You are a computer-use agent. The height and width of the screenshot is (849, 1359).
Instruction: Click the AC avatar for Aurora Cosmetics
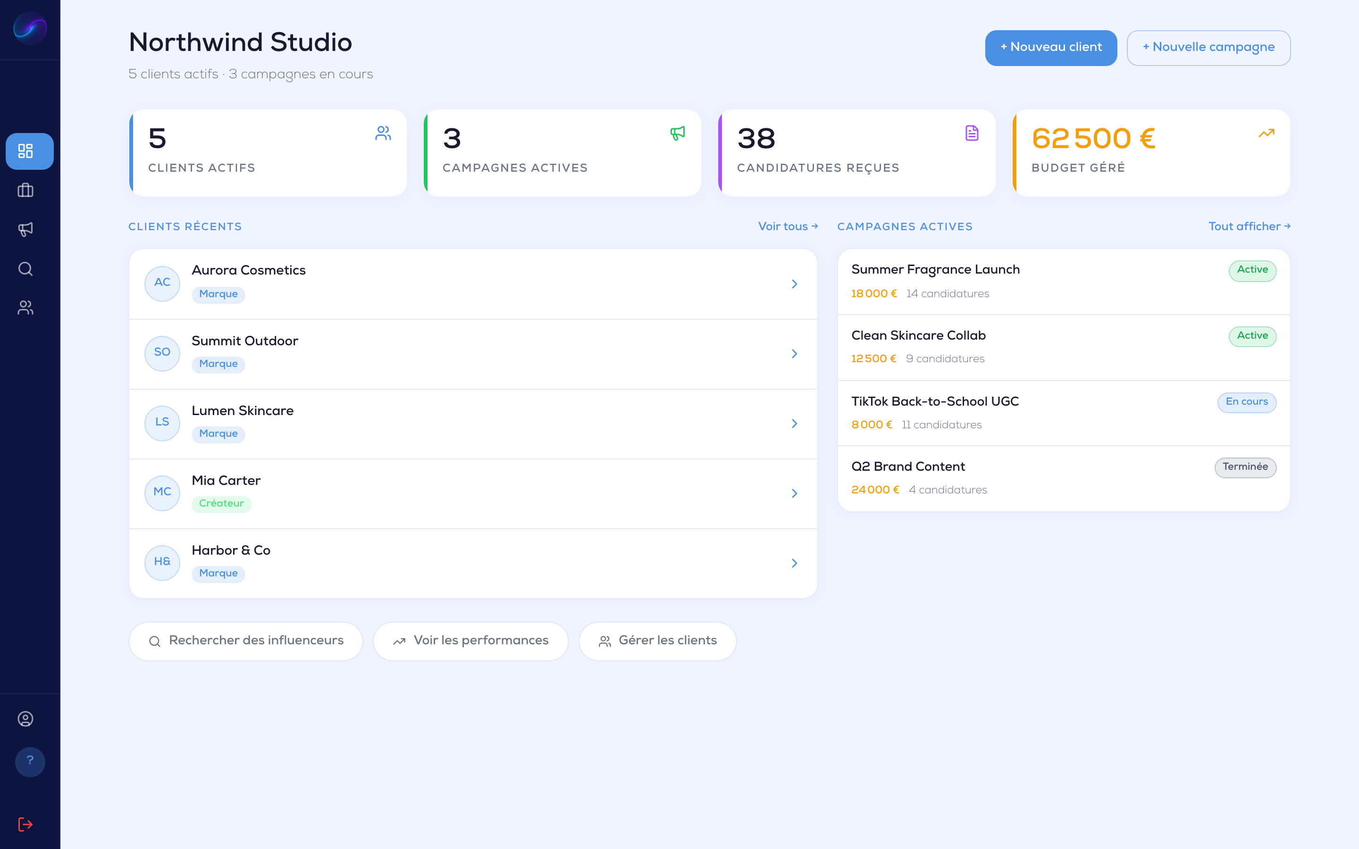pyautogui.click(x=162, y=283)
